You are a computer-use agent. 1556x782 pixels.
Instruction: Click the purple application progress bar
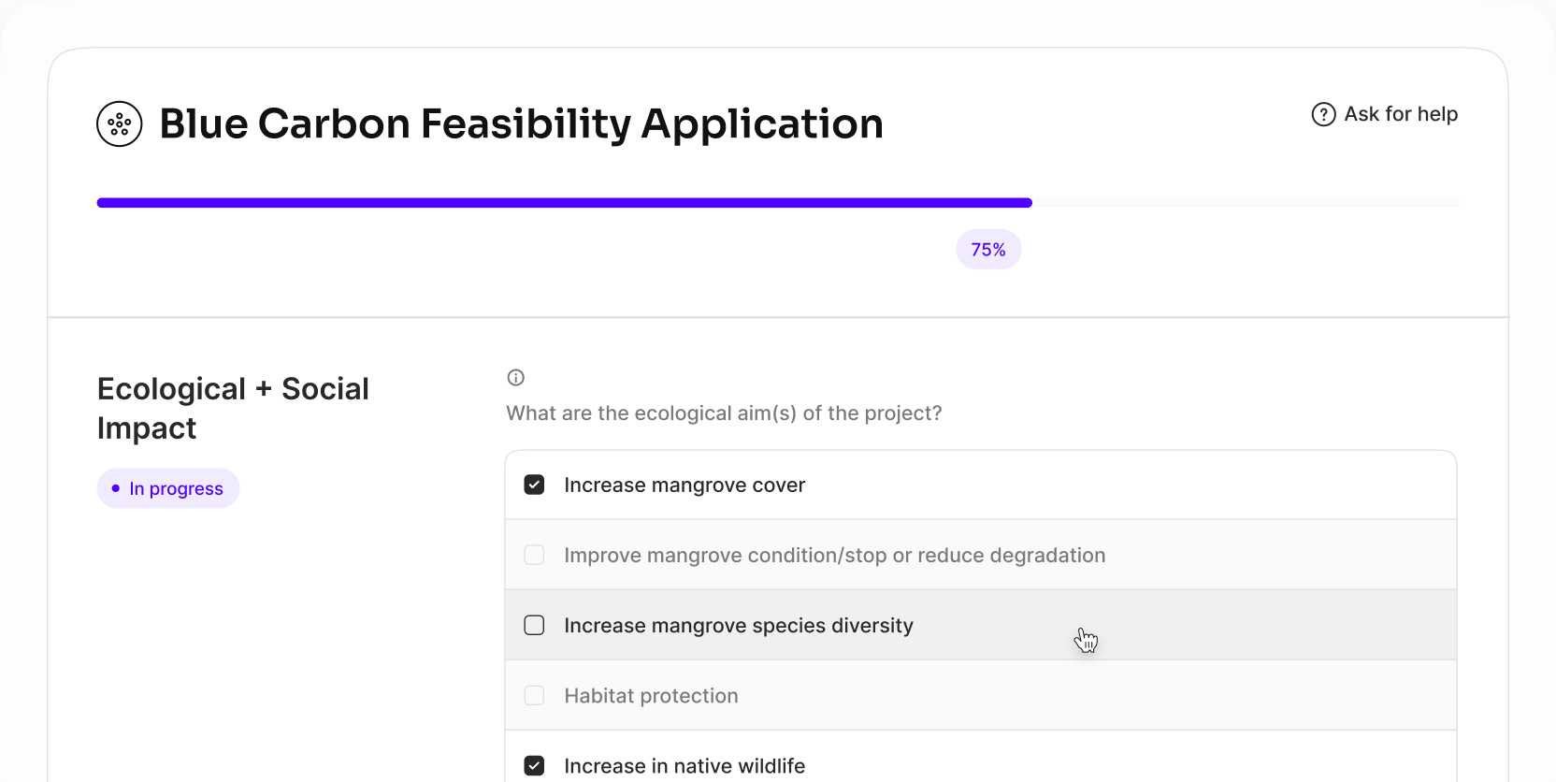[564, 203]
